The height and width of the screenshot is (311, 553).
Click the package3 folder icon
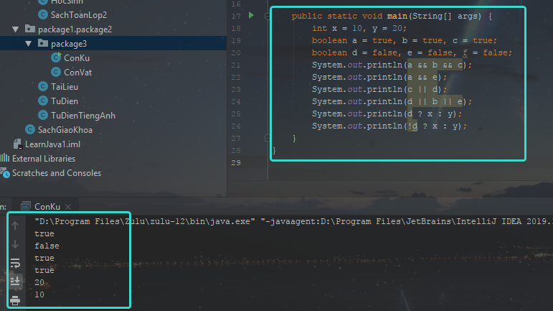(x=43, y=43)
